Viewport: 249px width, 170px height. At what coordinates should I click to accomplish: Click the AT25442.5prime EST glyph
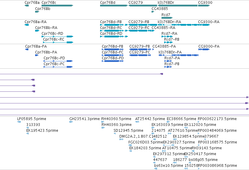[x=137, y=122]
